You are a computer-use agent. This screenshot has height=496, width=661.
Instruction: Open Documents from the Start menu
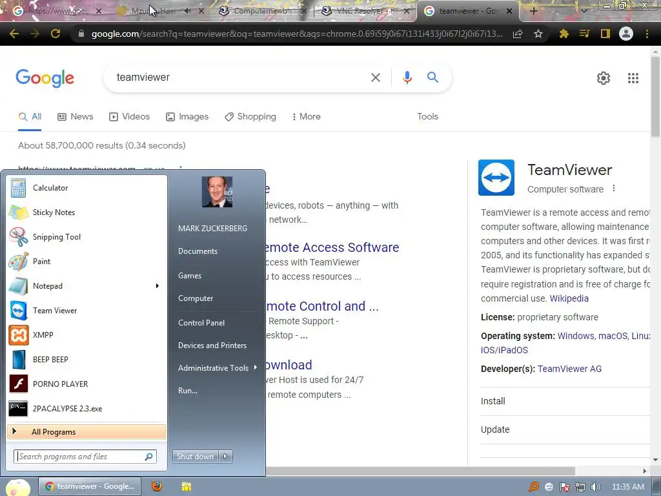coord(198,251)
